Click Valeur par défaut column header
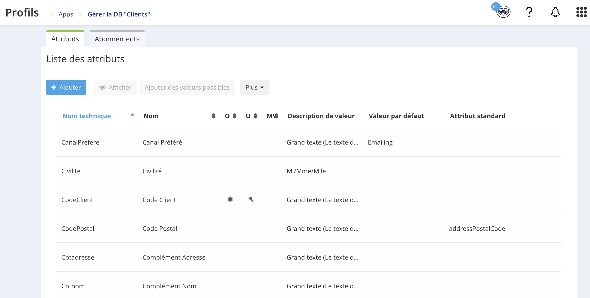Screen dimensions: 590x298 click(x=396, y=116)
